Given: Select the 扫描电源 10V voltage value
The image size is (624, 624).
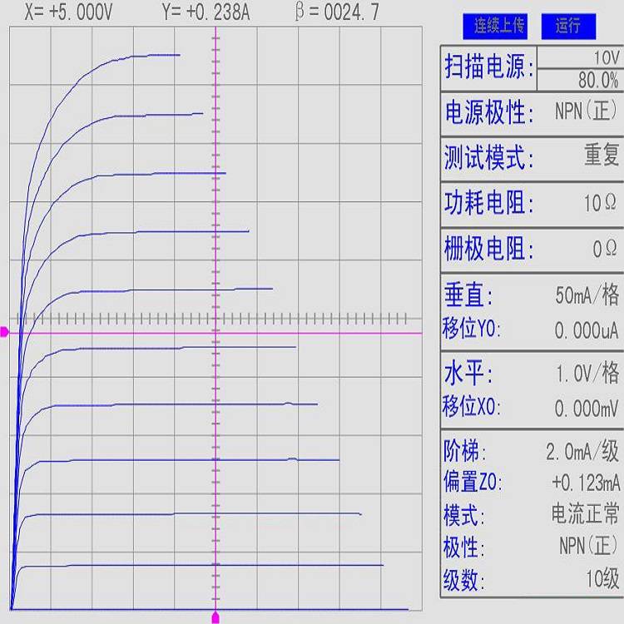Looking at the screenshot, I should (605, 57).
